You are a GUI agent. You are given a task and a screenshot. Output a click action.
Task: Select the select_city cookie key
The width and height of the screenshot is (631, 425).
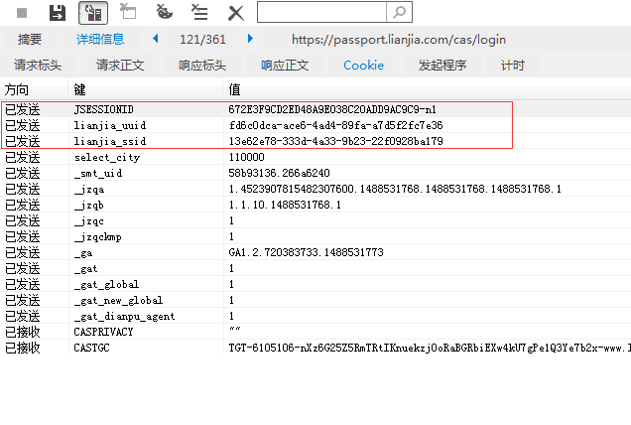coord(107,158)
